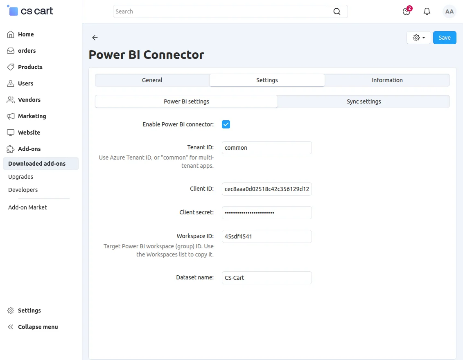Click the Power BI Connector heading

pos(146,54)
